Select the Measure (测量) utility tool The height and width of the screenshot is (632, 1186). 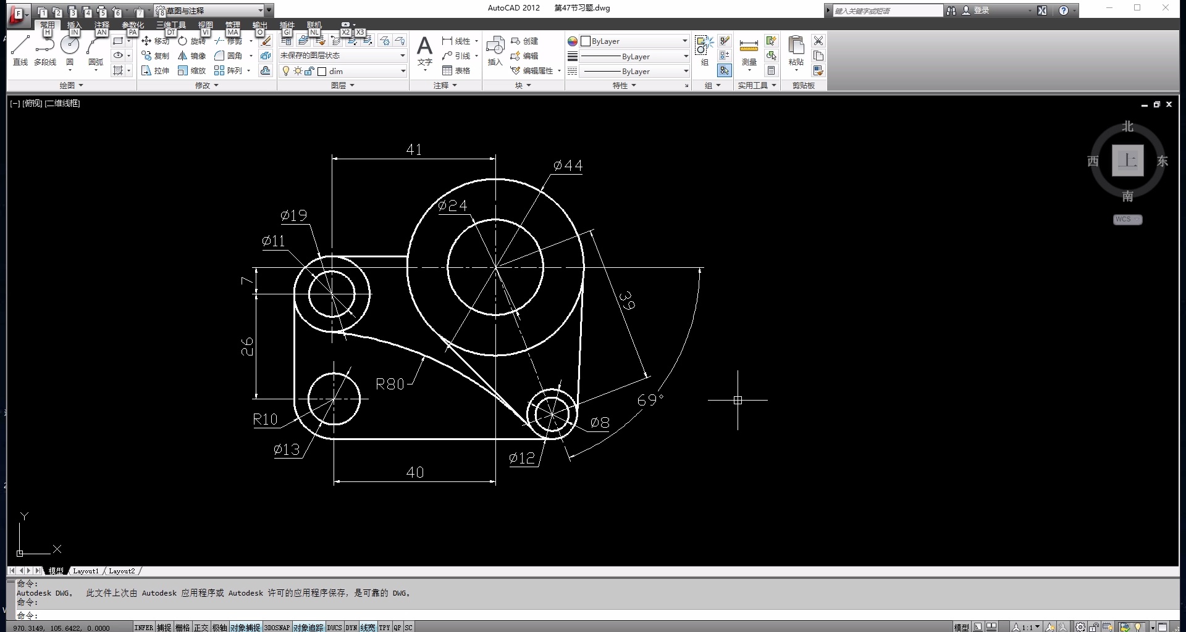749,51
